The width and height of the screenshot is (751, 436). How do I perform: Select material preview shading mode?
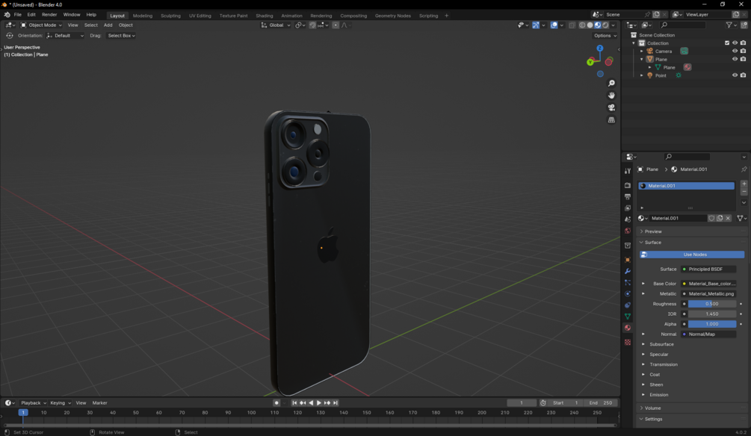(x=598, y=25)
